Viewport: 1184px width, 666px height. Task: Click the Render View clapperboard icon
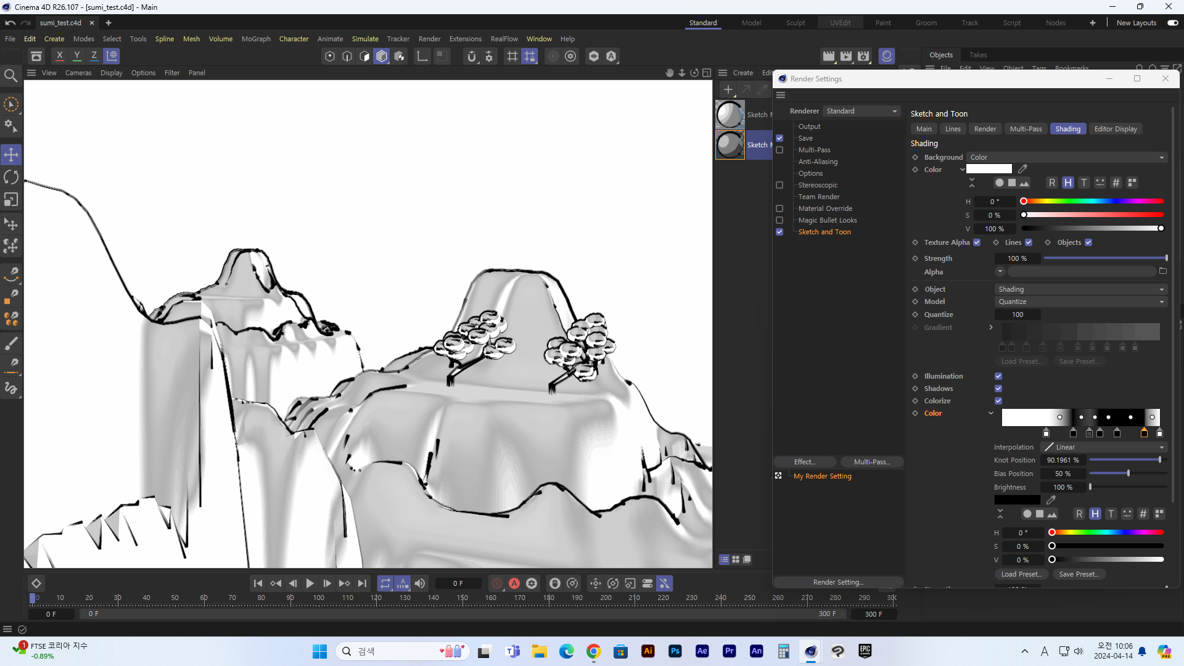point(829,56)
